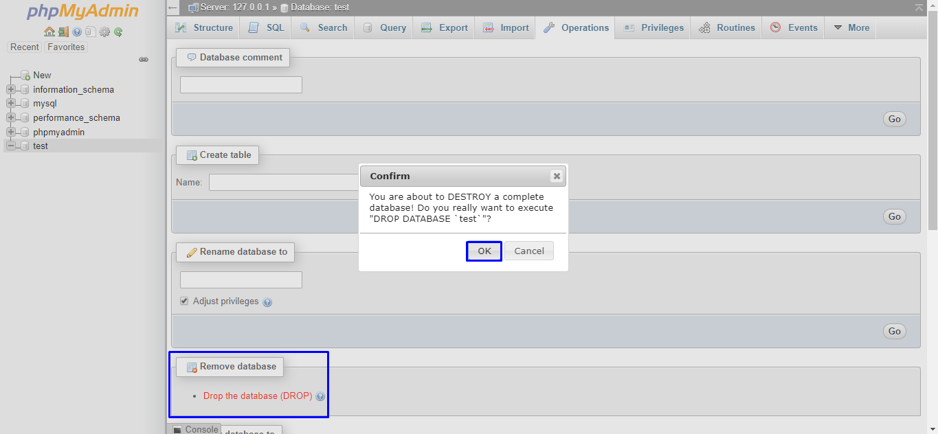Go to the Export tab

click(x=444, y=27)
